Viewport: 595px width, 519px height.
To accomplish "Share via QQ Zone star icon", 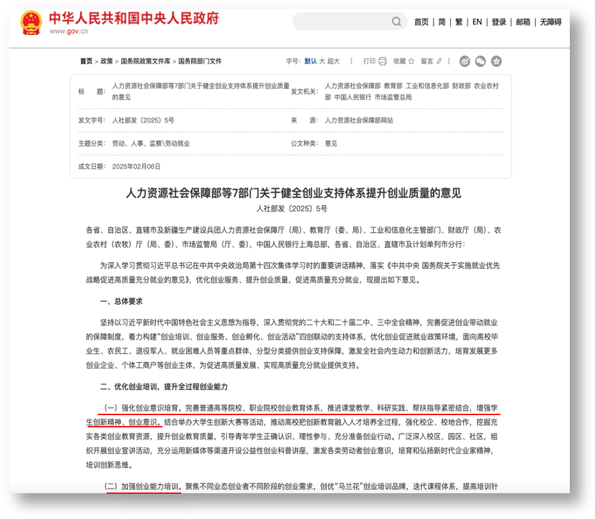I will coord(496,61).
